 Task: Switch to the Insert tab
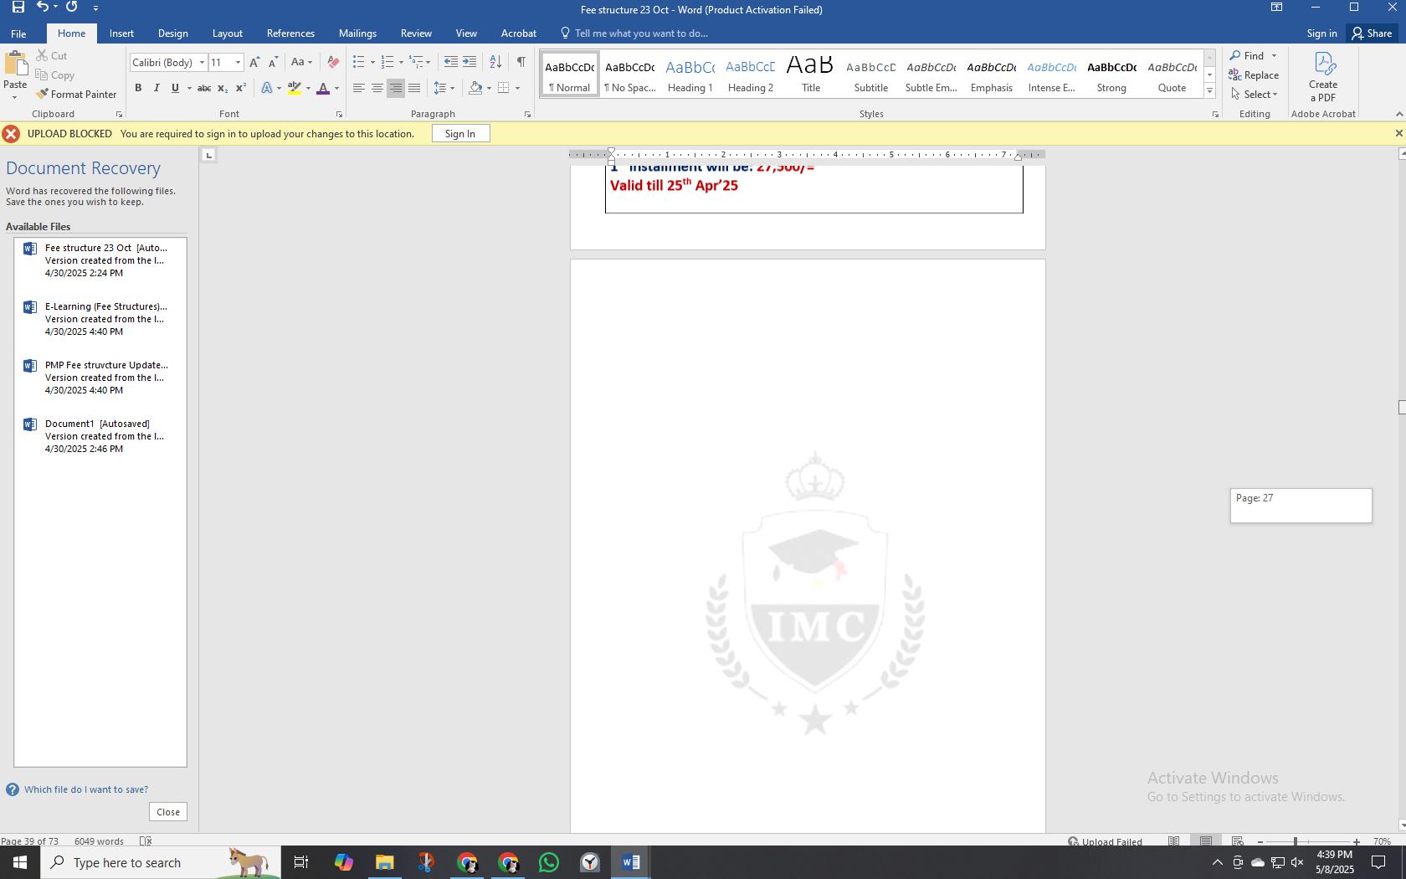(121, 33)
